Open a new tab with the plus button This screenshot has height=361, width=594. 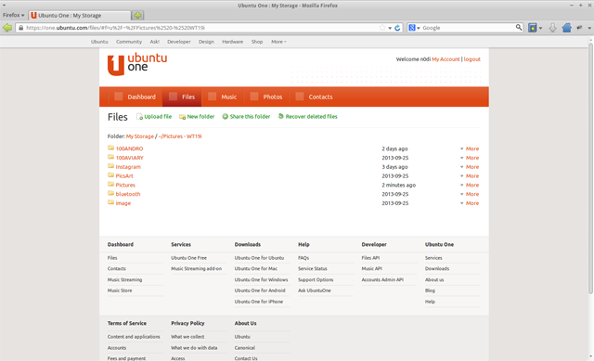coord(137,15)
